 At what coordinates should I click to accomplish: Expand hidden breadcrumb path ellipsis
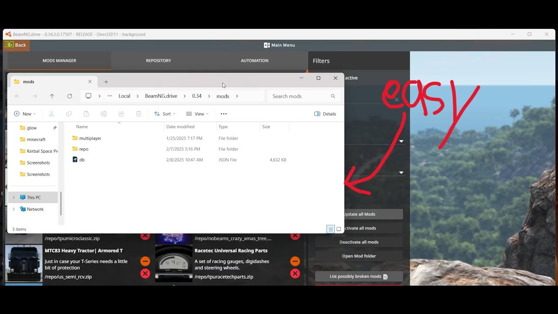110,96
